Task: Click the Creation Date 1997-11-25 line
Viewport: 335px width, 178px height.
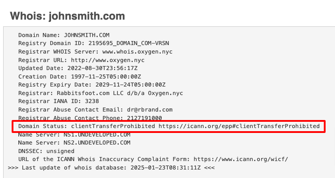Action: point(80,77)
